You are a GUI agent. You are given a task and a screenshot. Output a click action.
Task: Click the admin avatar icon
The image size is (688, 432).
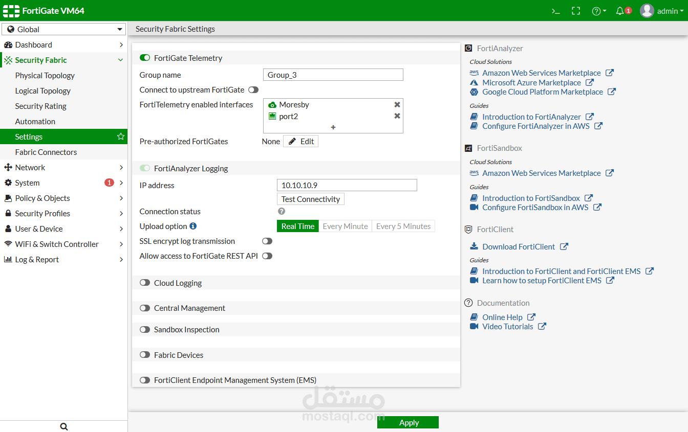pos(646,10)
